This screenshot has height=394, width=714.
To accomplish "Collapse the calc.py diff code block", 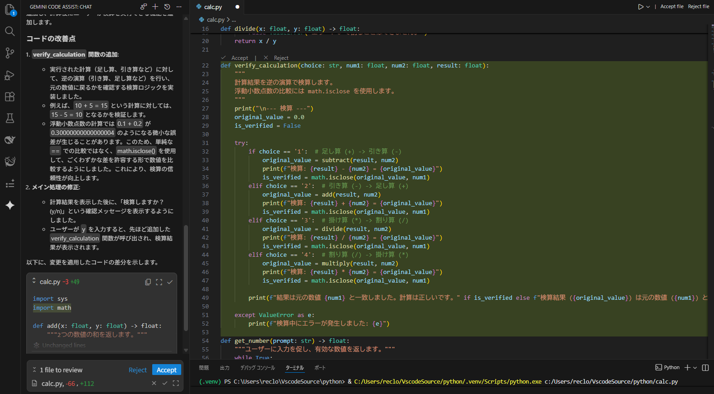I will tap(34, 281).
